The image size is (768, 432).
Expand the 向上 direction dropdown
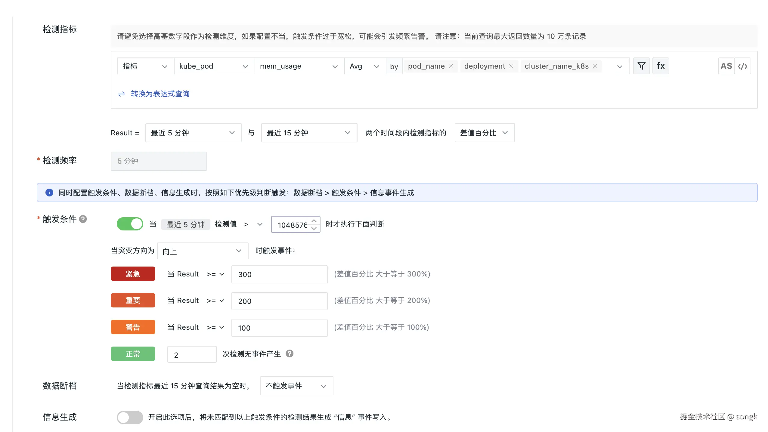point(202,251)
